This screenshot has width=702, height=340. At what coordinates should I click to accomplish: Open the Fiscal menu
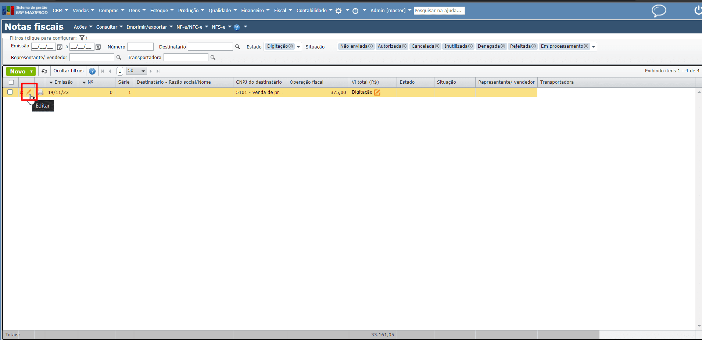click(x=283, y=11)
